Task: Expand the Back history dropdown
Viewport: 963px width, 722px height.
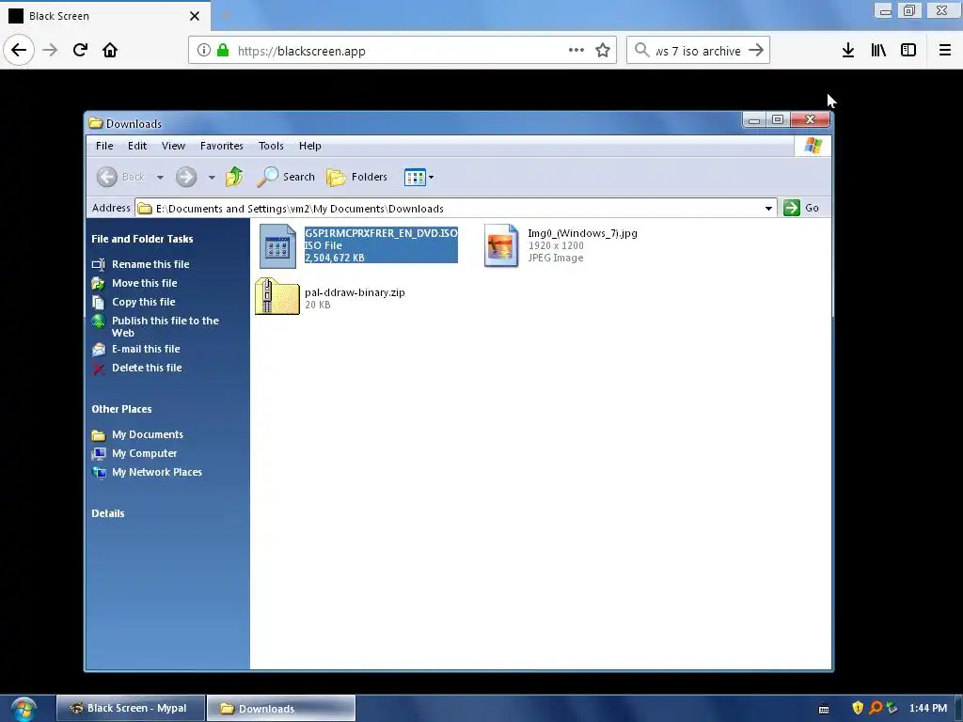Action: point(160,178)
